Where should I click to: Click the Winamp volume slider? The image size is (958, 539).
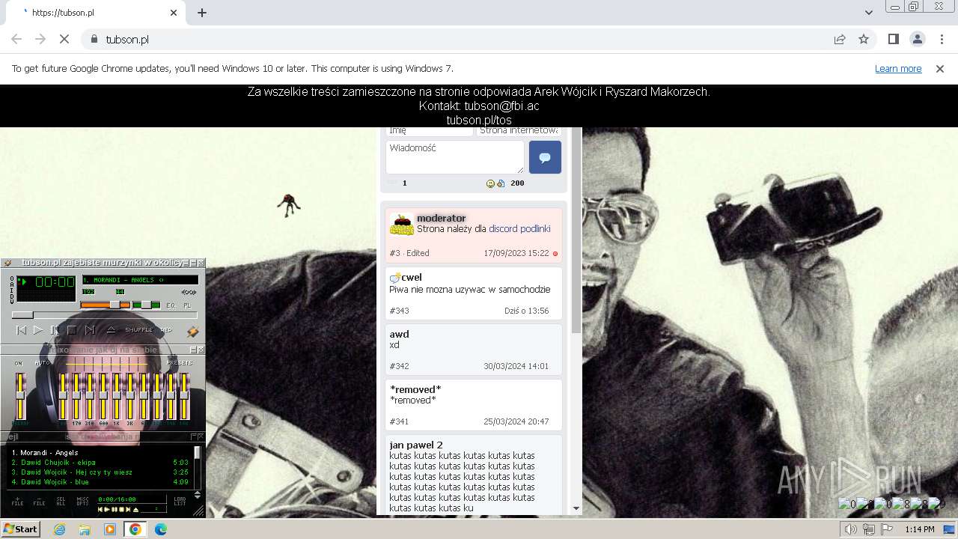pyautogui.click(x=105, y=305)
